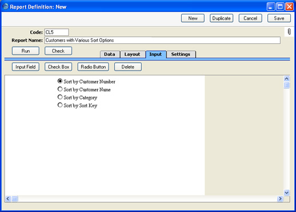The width and height of the screenshot is (296, 212).
Task: Click the vertical scrollbar up arrow
Action: pos(287,79)
